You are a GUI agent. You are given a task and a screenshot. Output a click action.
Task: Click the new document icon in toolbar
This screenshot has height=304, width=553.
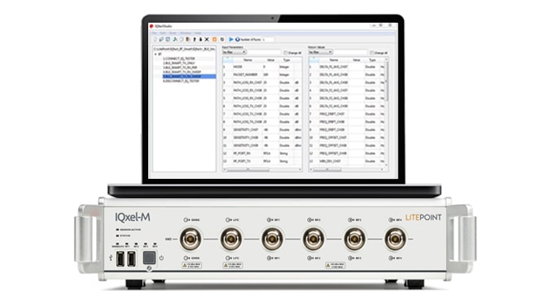click(156, 39)
